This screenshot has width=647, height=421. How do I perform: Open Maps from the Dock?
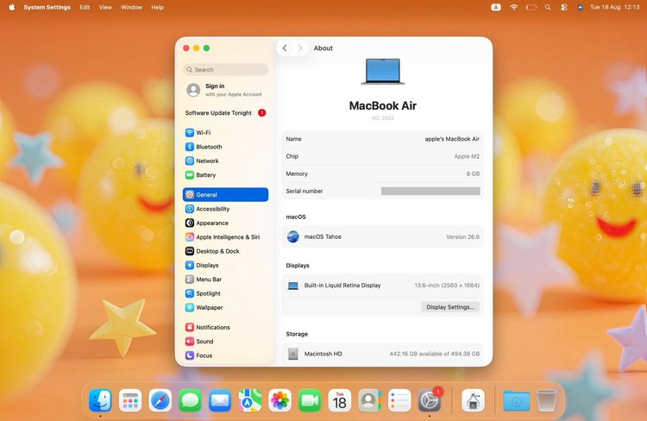[x=250, y=400]
